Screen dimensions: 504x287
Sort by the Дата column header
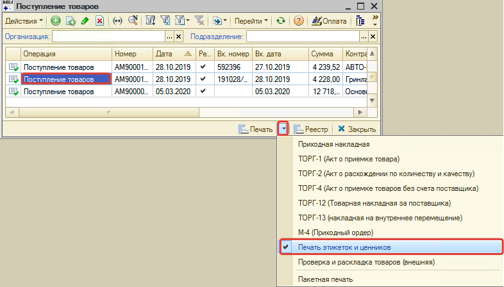[x=174, y=54]
